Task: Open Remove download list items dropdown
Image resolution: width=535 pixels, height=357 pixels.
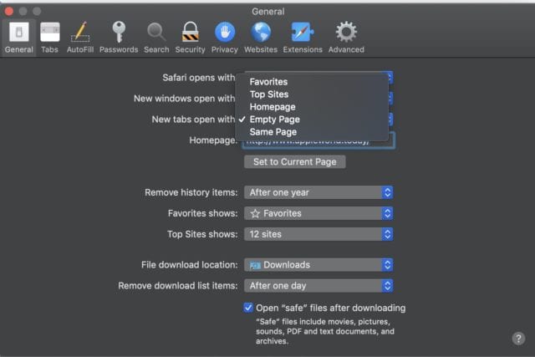Action: tap(318, 286)
